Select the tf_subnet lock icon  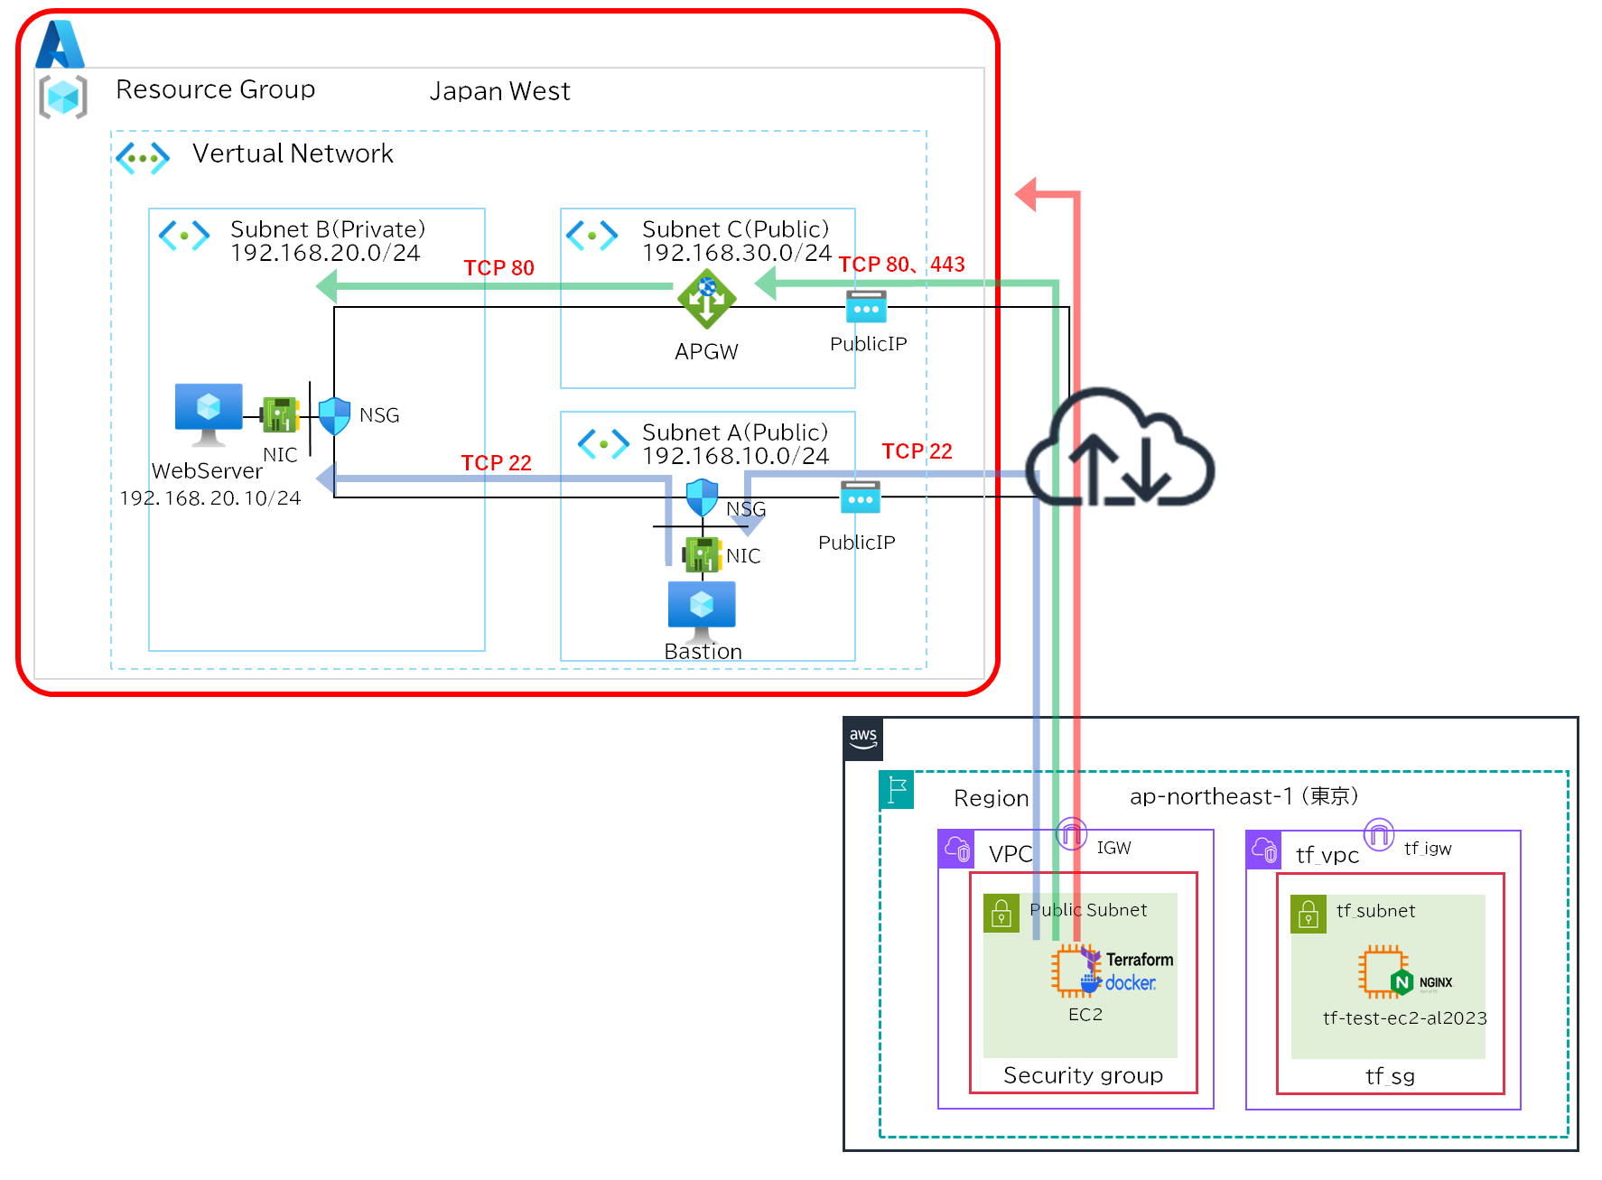(x=1309, y=914)
